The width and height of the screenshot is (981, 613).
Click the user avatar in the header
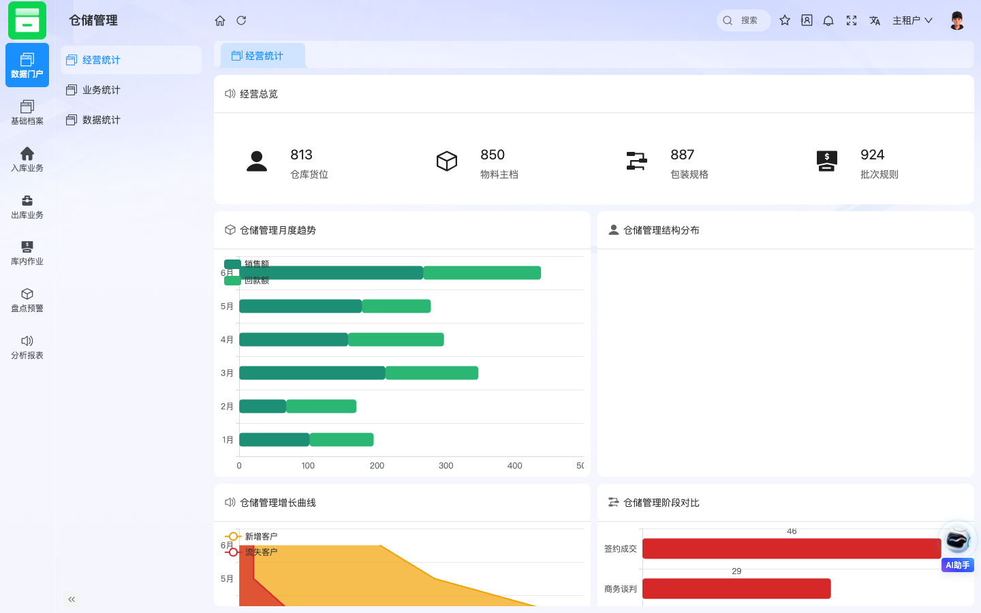click(957, 20)
